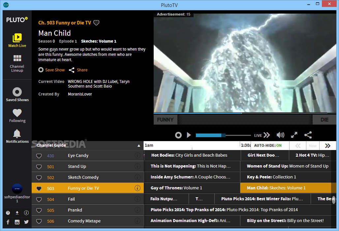Open info for Sketch Comedy channel
339x231 pixels.
point(138,177)
